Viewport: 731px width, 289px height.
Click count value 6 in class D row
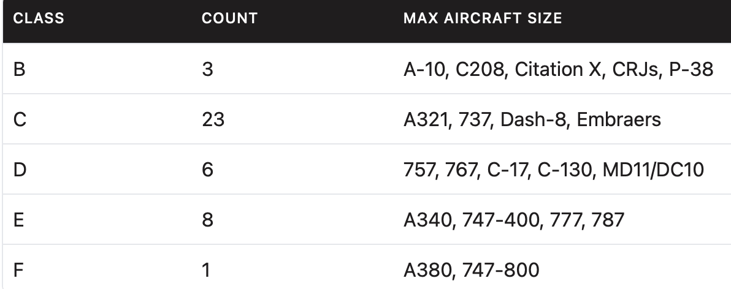207,170
